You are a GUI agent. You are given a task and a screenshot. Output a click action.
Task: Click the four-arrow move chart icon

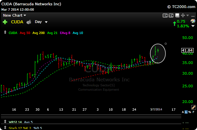[183, 15]
